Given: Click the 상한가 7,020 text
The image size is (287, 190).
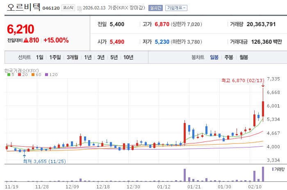Looking at the screenshot, I should (186, 24).
